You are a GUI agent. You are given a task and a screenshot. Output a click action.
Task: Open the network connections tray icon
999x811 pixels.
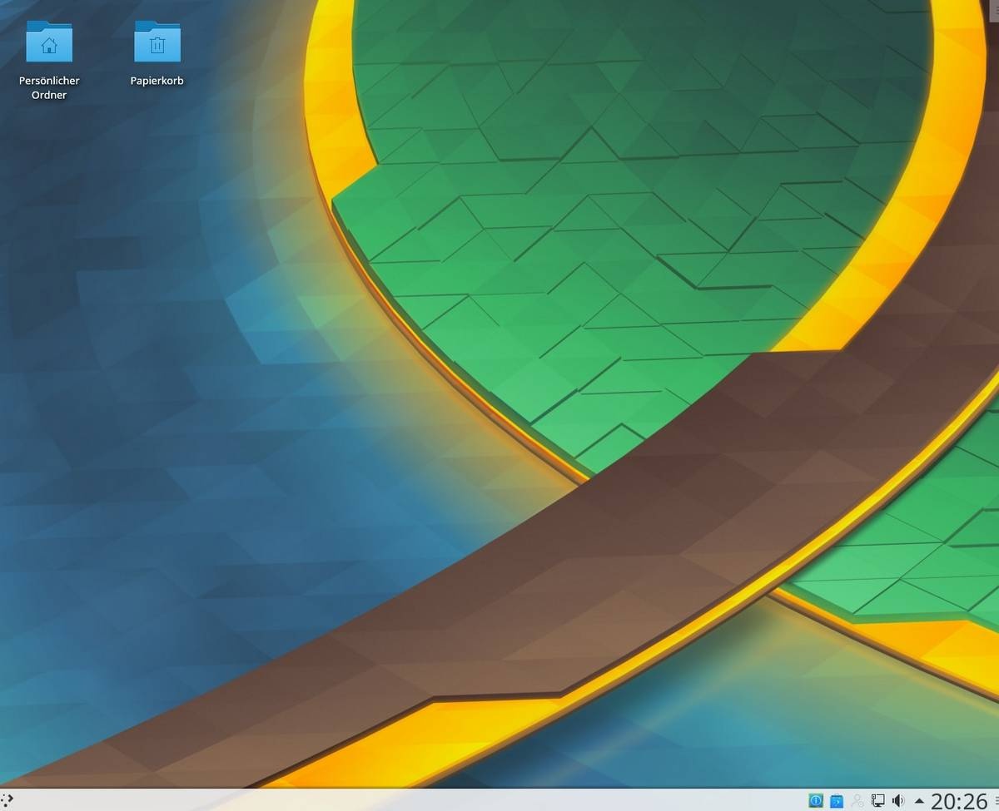click(x=877, y=800)
